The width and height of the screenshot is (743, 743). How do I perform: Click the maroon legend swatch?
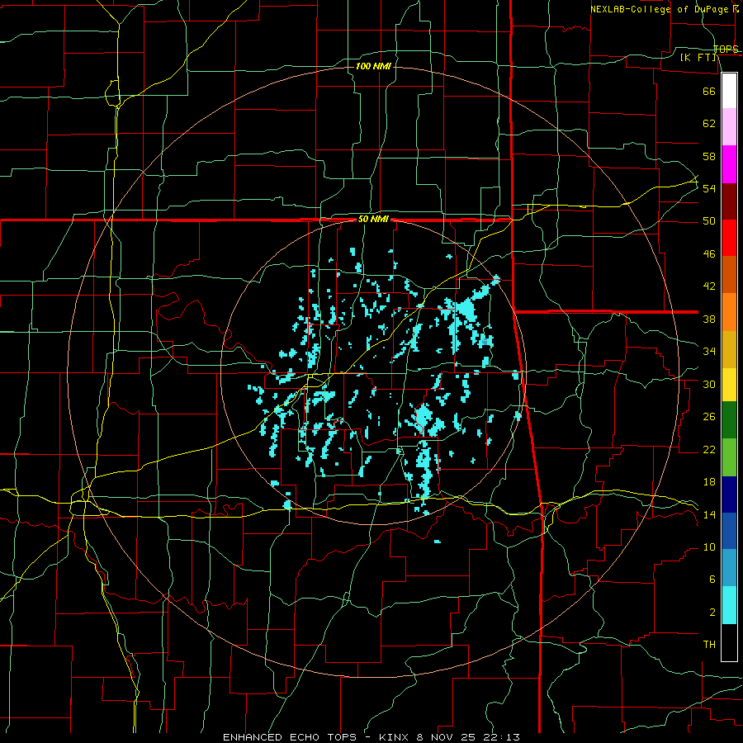(729, 201)
